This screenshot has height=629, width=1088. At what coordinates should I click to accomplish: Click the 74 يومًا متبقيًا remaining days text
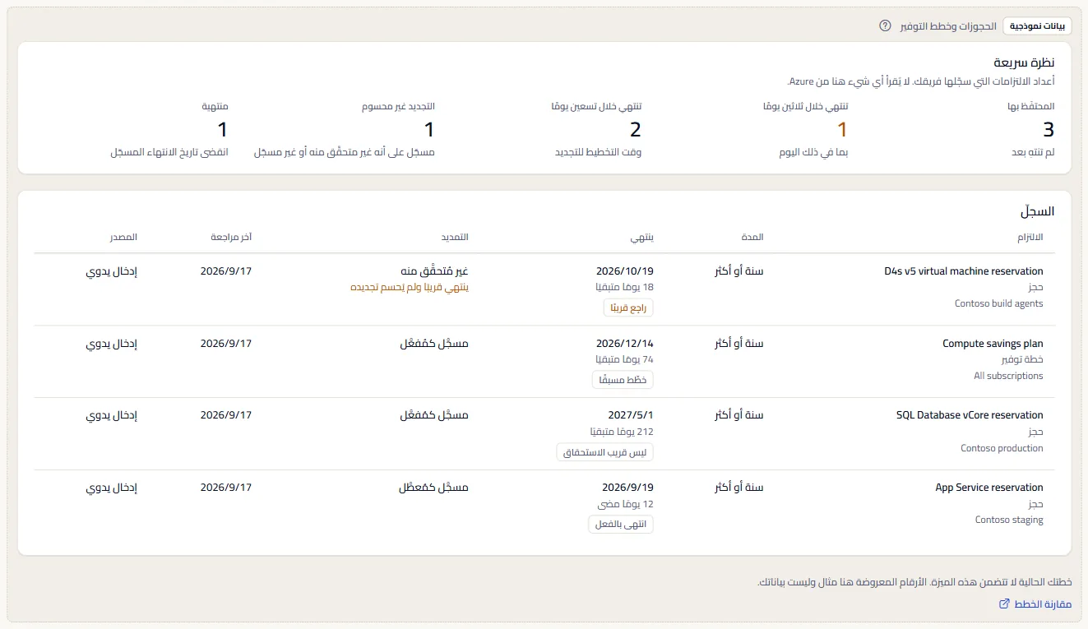tap(624, 359)
